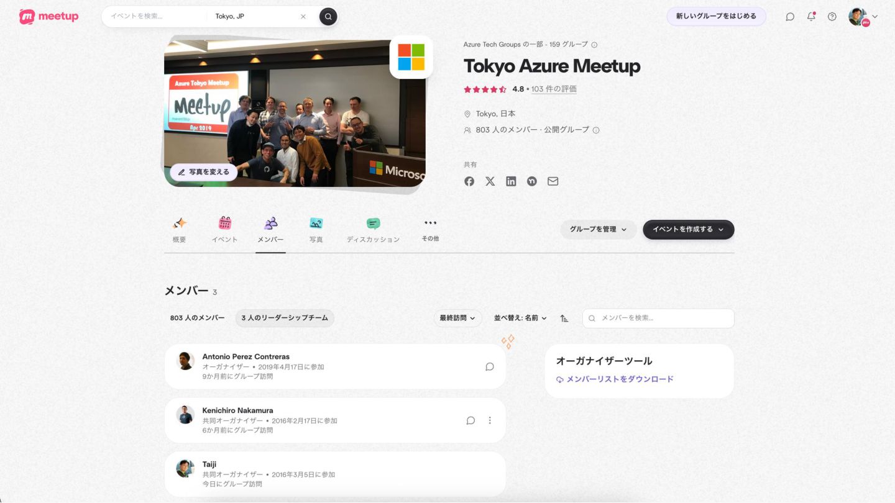Show all 803 人のメンバー

pyautogui.click(x=198, y=318)
